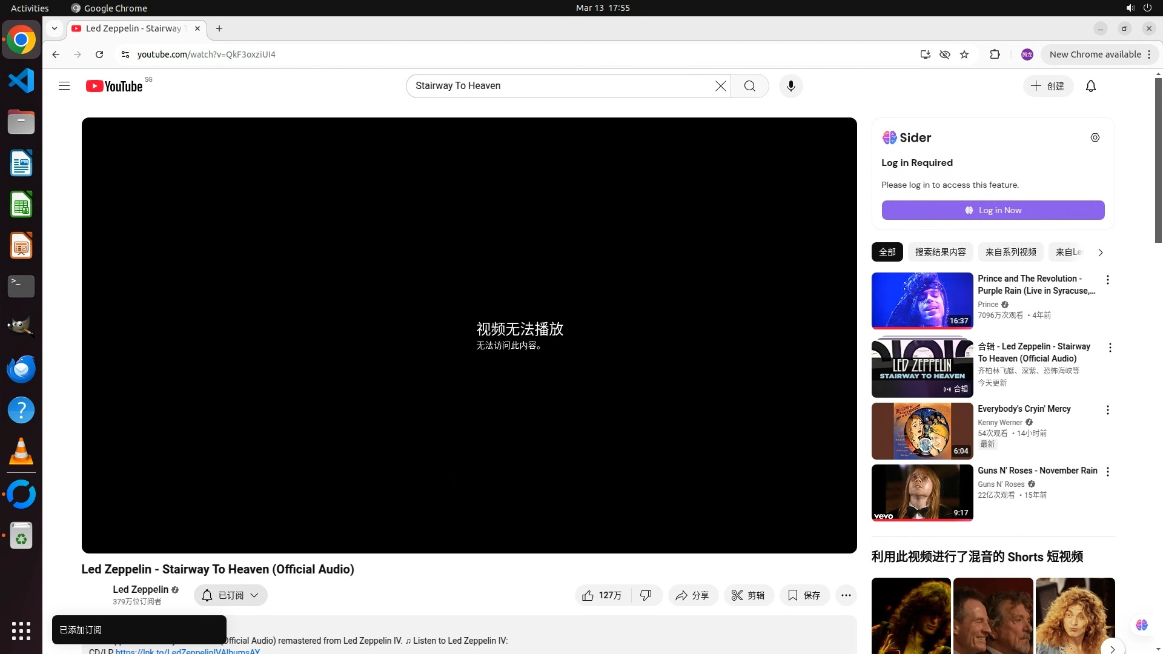Click the Share arrow button

692,595
